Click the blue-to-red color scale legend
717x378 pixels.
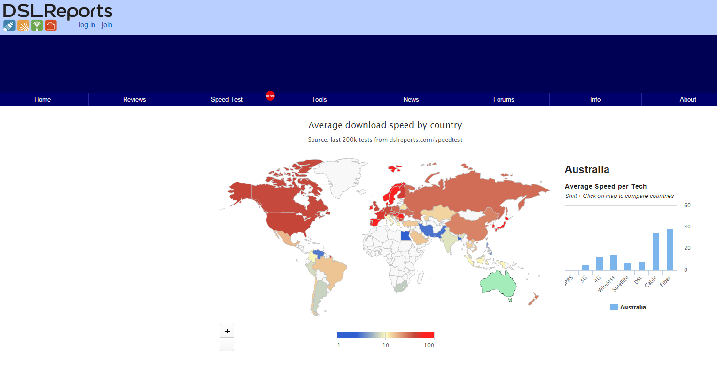386,335
